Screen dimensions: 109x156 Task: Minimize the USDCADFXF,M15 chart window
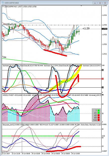[95, 3]
